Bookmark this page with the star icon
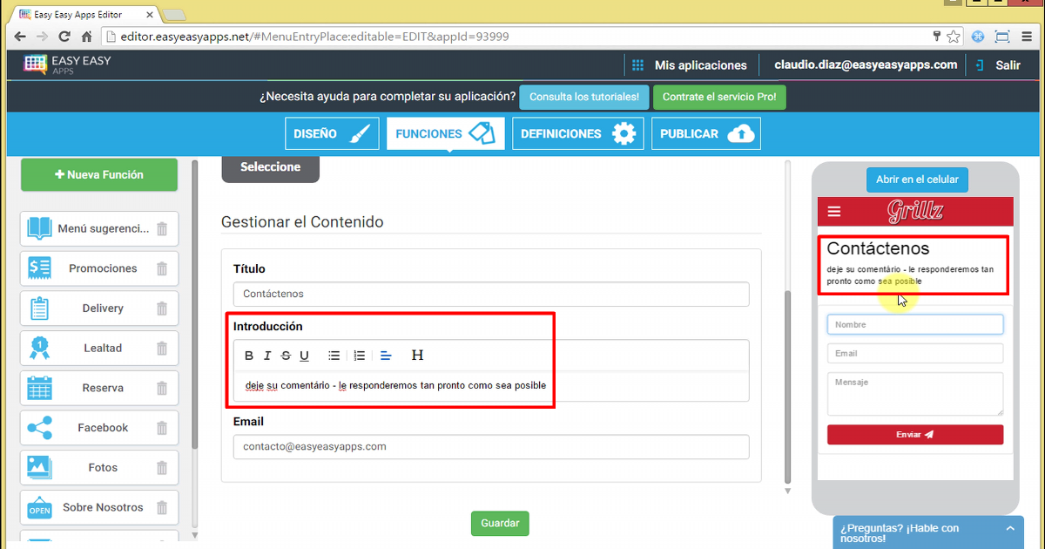Image resolution: width=1045 pixels, height=549 pixels. pyautogui.click(x=954, y=37)
